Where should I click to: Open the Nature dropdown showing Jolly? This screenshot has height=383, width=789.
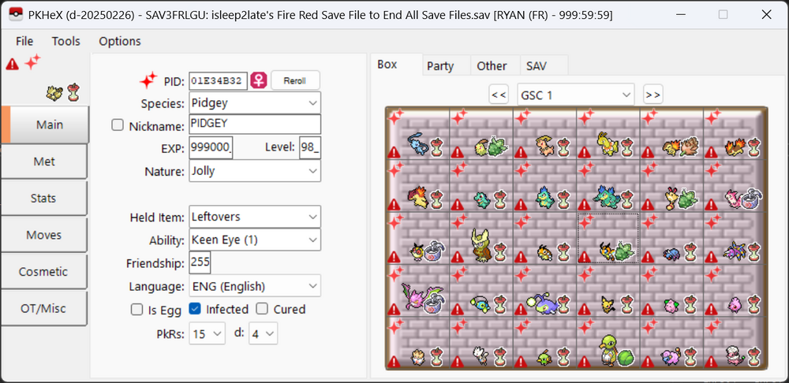255,171
